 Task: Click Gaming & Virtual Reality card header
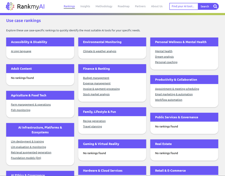pos(112,144)
